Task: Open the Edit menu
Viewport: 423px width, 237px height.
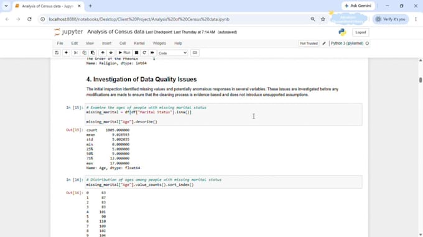Action: (x=75, y=44)
